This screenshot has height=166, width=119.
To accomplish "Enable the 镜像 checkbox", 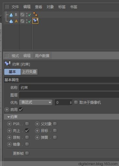I will click(x=27, y=144).
